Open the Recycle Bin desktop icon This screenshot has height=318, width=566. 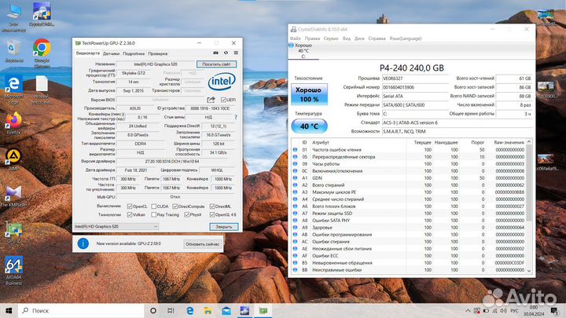[x=13, y=52]
